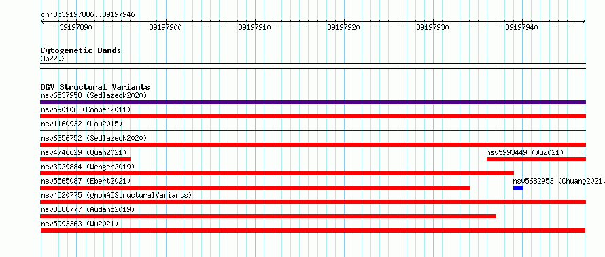Image resolution: width=605 pixels, height=257 pixels.
Task: Open the nsv5565087 (Ebert2021) label
Action: point(86,181)
